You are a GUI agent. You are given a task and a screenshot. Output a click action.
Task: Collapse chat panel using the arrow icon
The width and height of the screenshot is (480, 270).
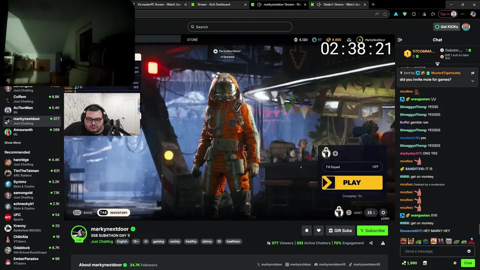[400, 40]
